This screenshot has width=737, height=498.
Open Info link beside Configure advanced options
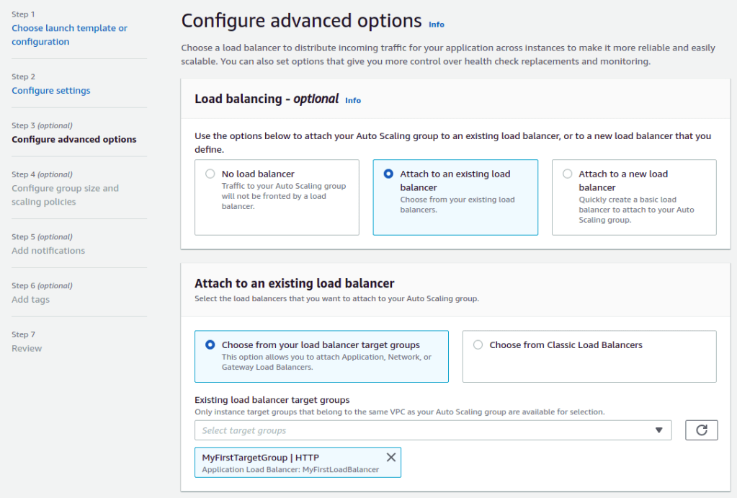[x=437, y=25]
